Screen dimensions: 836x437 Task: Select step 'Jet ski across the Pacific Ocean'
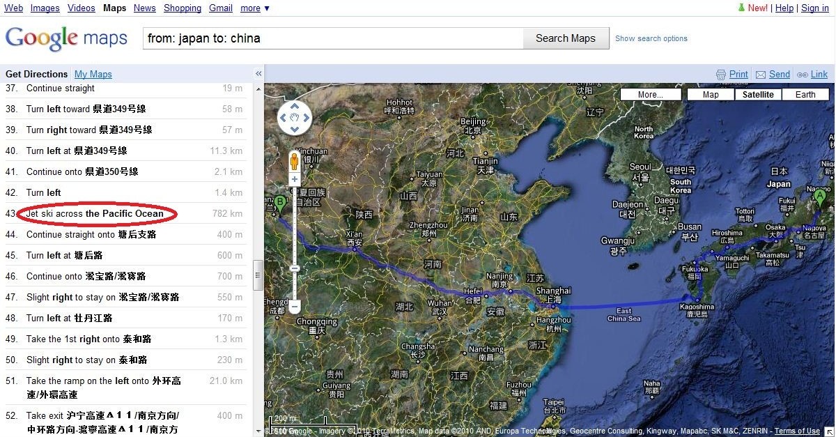[x=125, y=214]
